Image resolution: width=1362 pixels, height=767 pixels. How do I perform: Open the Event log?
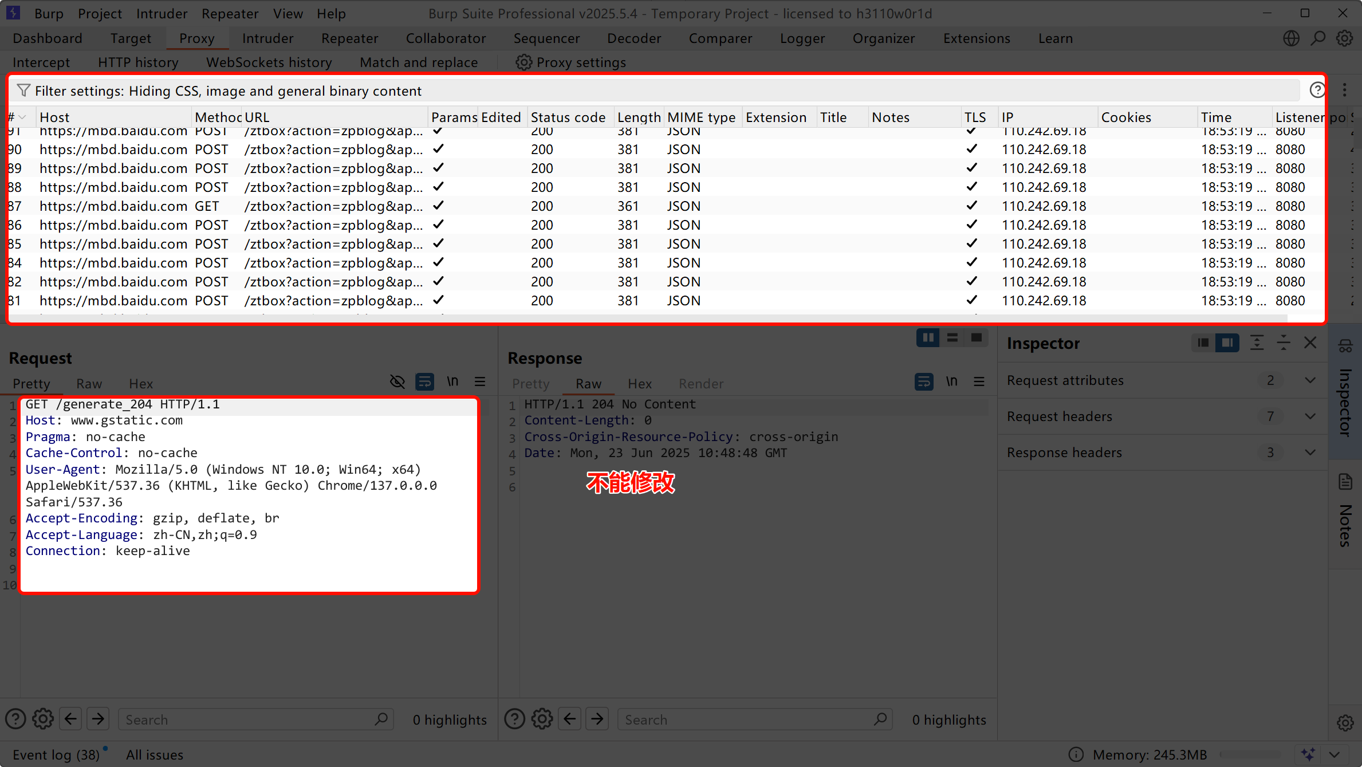(x=56, y=755)
